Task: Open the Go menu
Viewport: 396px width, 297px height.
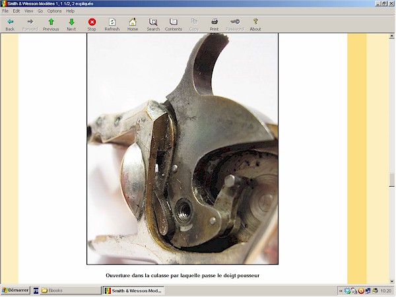Action: coord(40,11)
